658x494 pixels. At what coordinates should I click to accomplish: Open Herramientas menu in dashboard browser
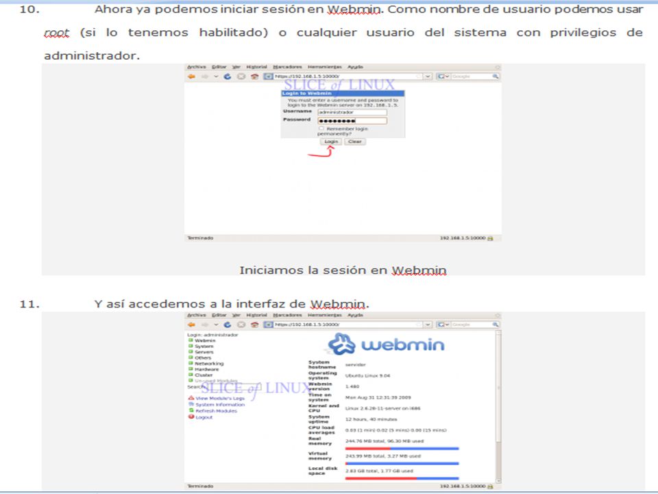(325, 315)
